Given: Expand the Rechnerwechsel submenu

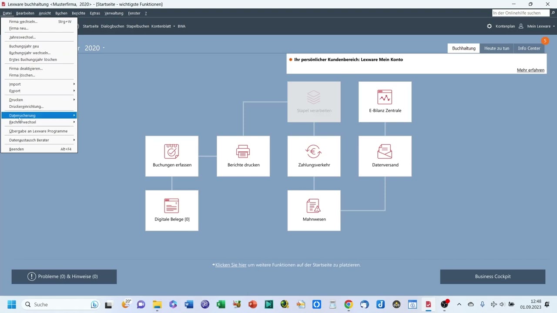Looking at the screenshot, I should coord(39,122).
